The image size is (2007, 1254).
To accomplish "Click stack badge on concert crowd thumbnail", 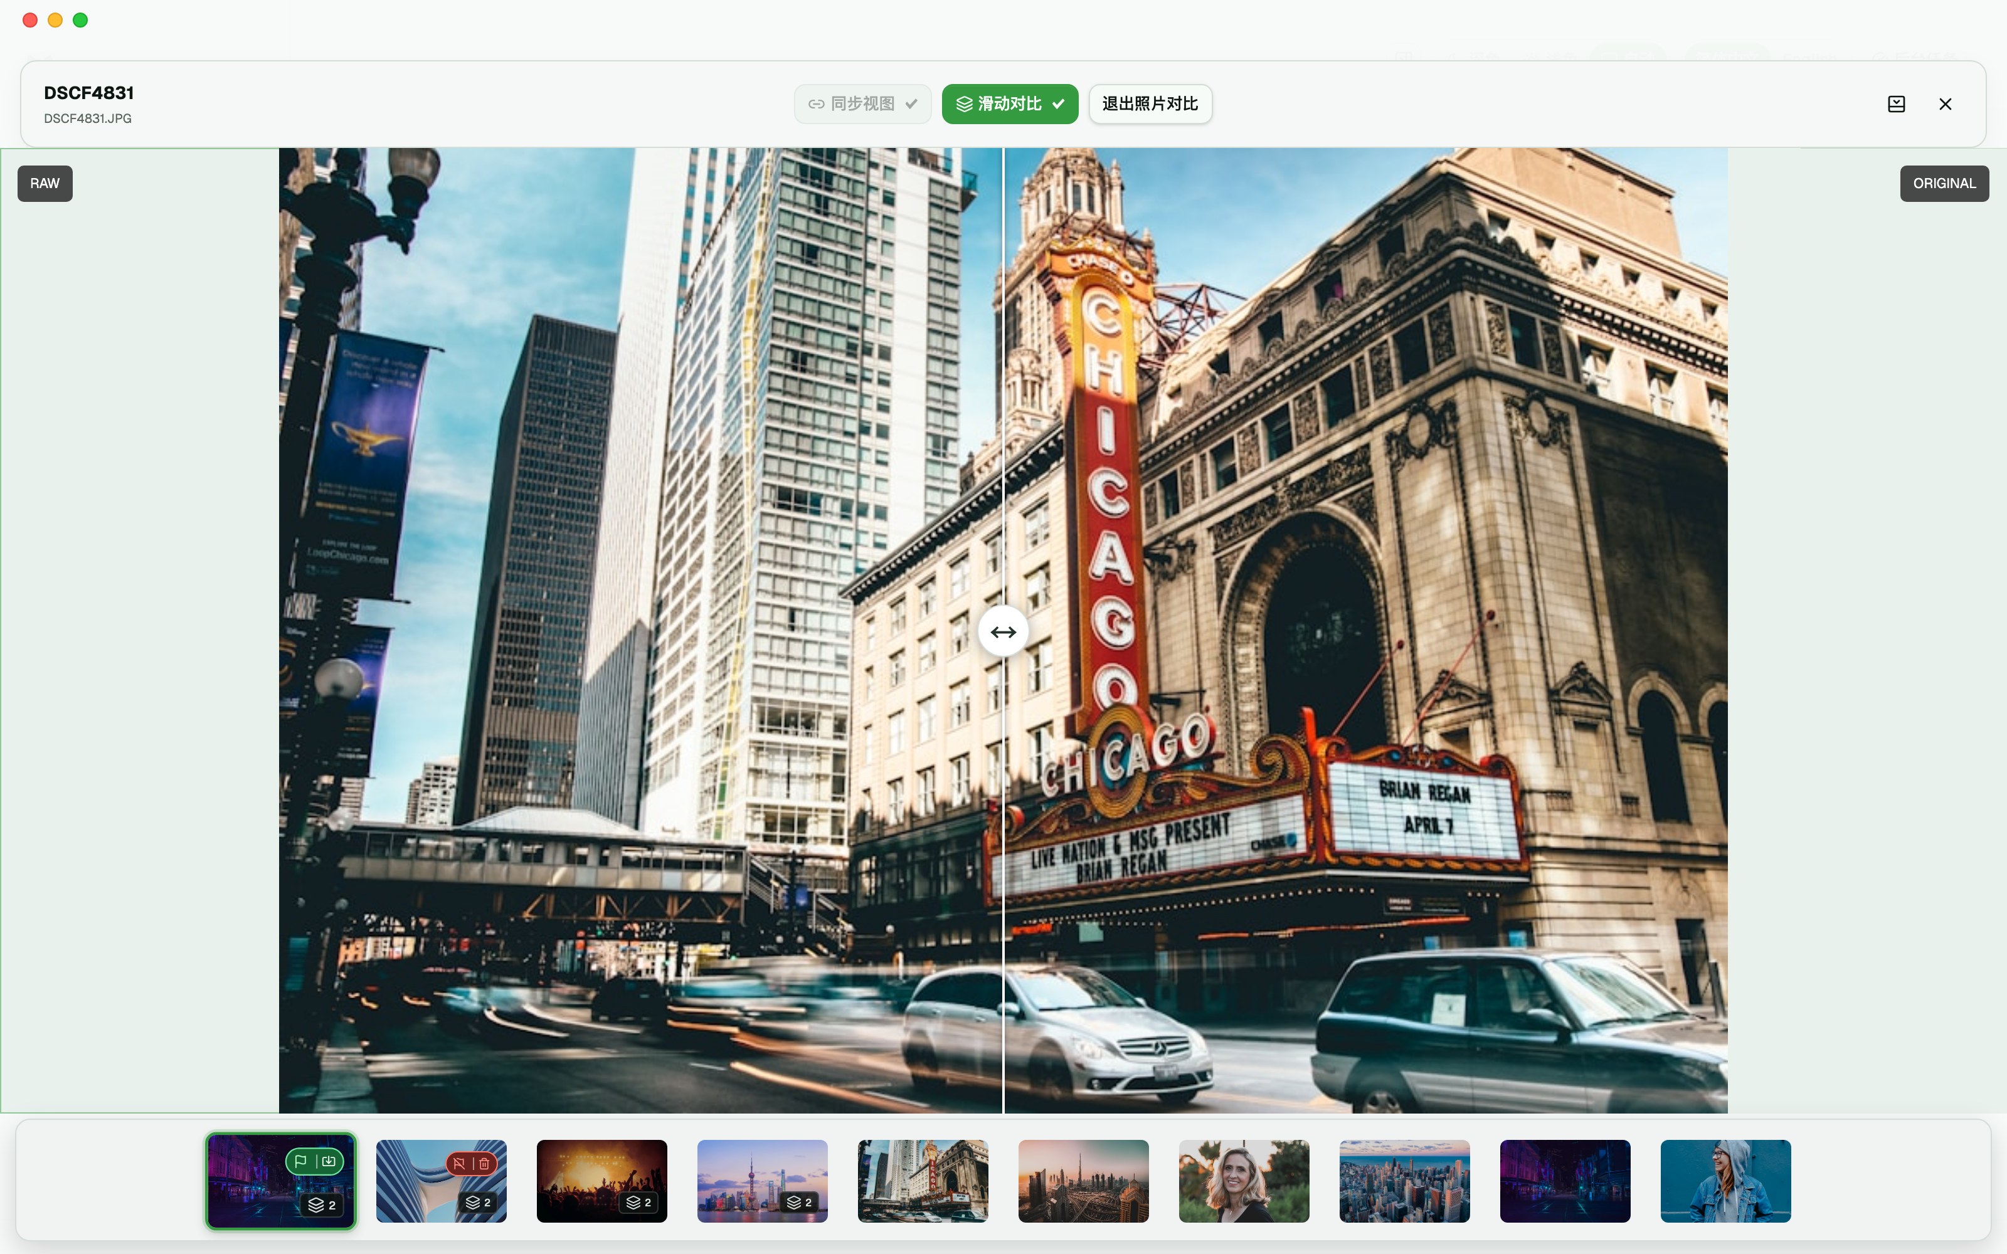I will coord(640,1203).
